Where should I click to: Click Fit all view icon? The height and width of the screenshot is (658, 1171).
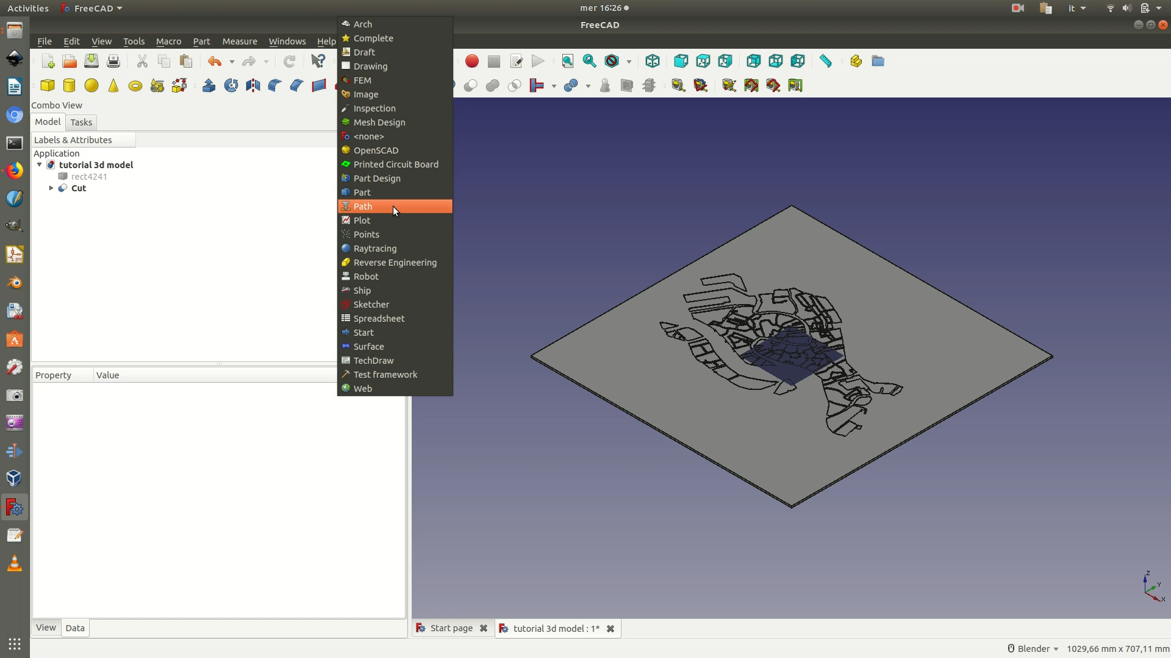[568, 62]
